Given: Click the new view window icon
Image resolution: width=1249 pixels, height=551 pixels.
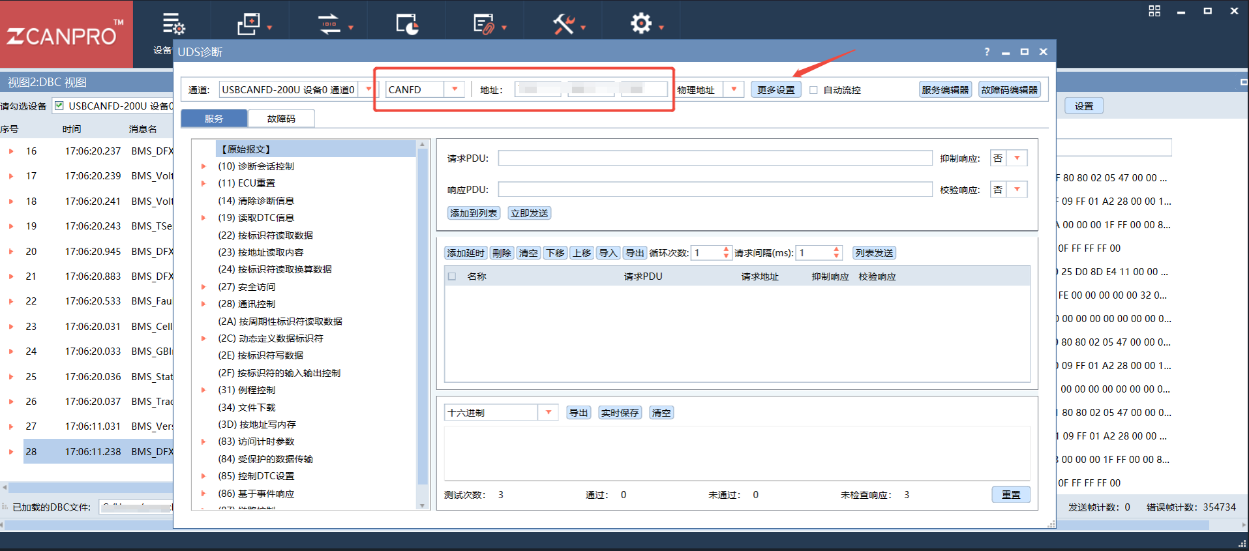Looking at the screenshot, I should point(248,24).
